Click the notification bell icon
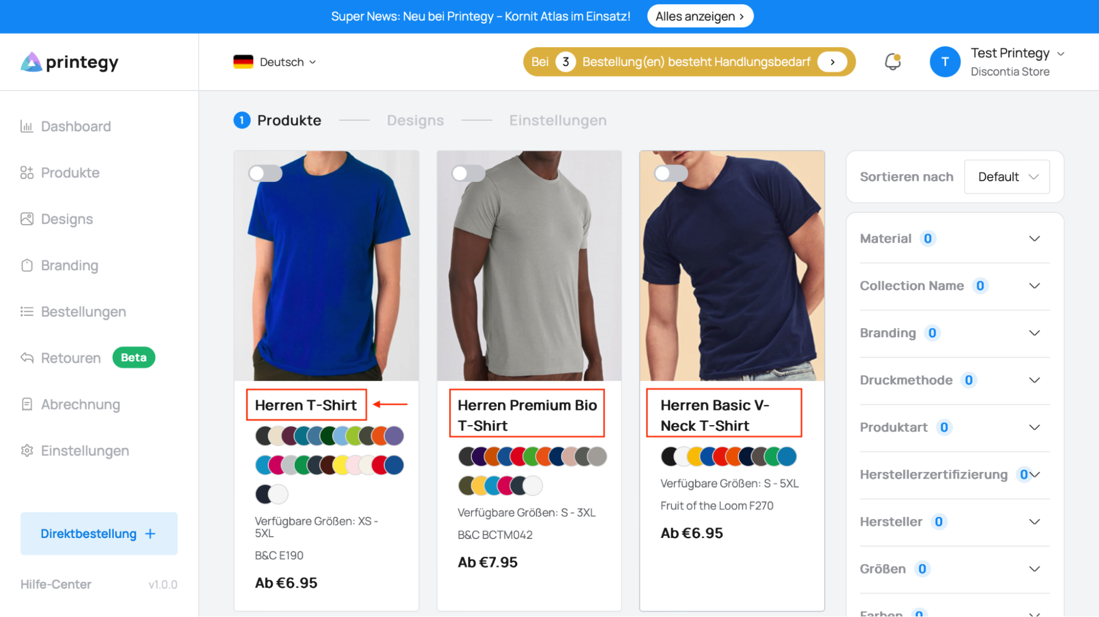The width and height of the screenshot is (1099, 617). 892,62
